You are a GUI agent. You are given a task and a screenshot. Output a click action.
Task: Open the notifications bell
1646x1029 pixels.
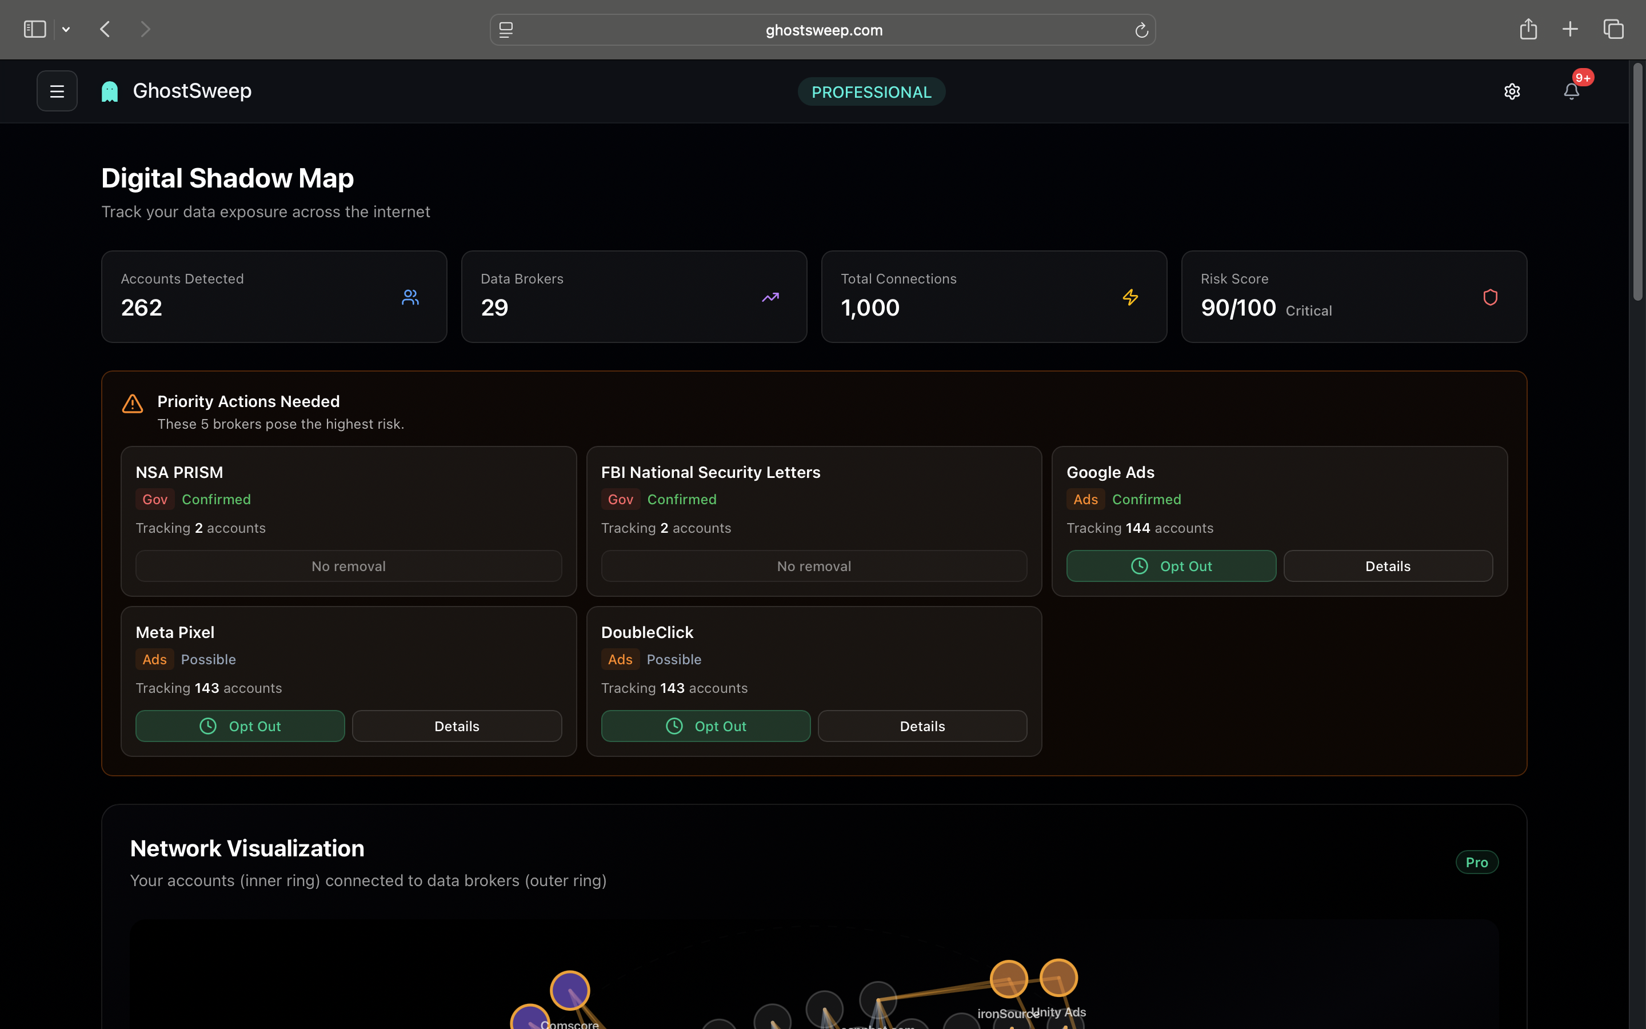coord(1571,91)
